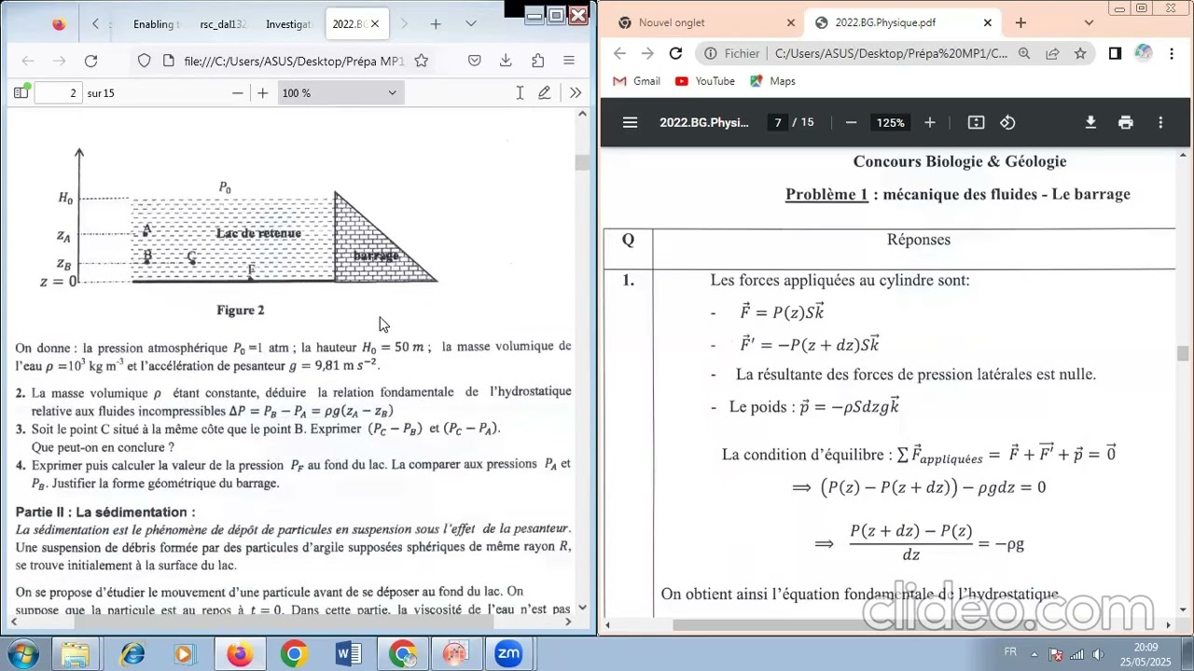Viewport: 1194px width, 671px height.
Task: Click the Firefox address bar file URL
Action: (x=294, y=61)
